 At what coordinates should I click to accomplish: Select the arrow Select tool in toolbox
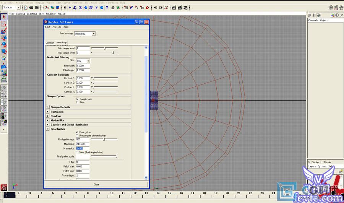pos(4,17)
